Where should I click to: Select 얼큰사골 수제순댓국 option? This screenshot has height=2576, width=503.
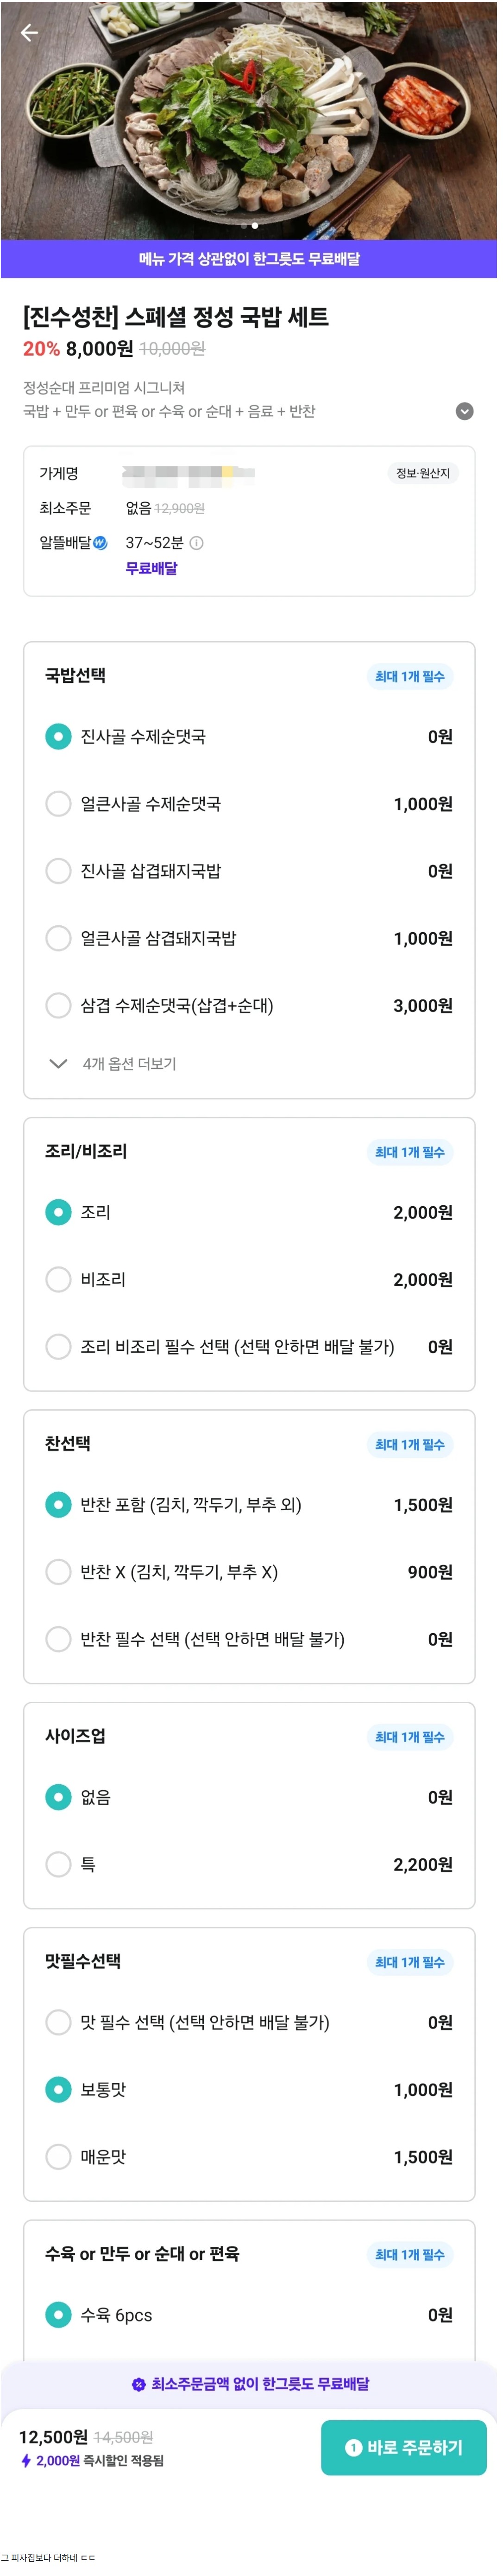coord(251,812)
